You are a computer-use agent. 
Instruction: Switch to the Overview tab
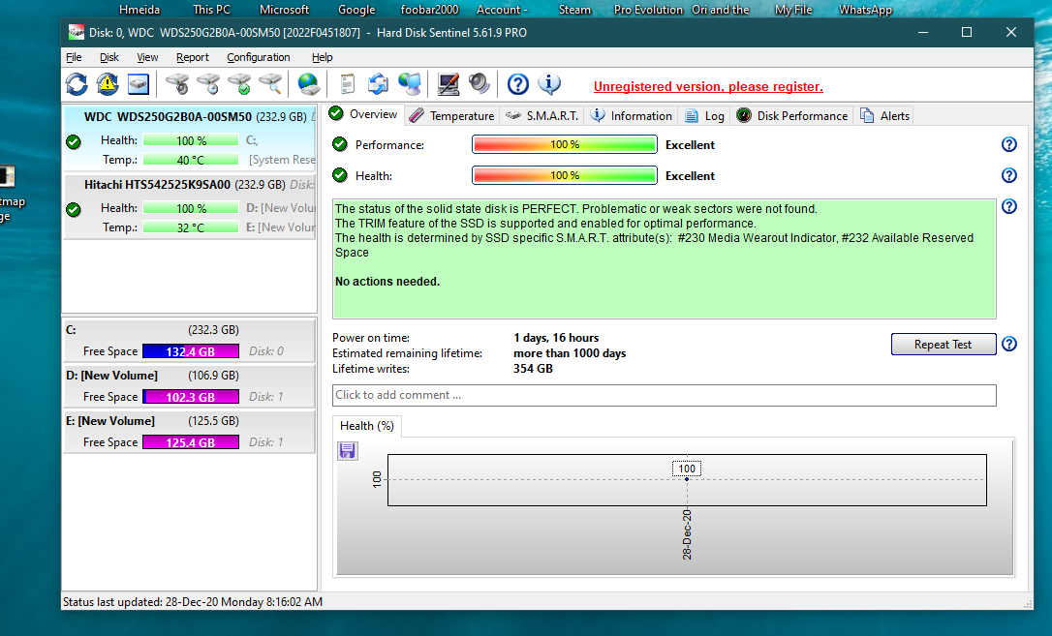pos(363,114)
